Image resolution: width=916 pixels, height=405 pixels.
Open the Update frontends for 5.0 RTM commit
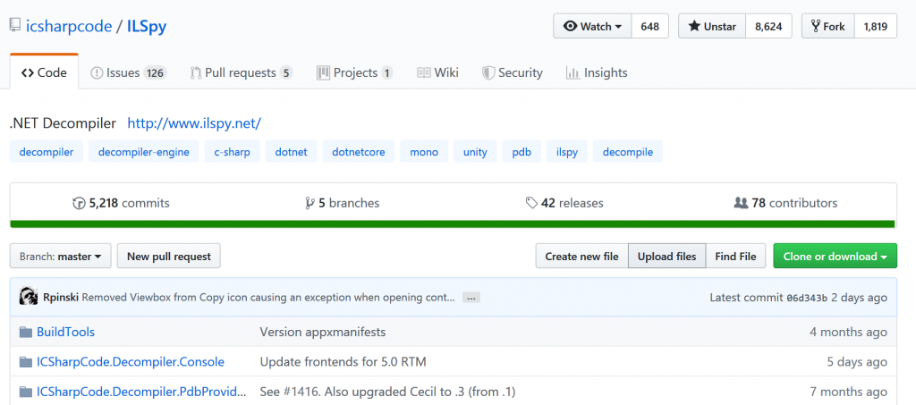[343, 362]
